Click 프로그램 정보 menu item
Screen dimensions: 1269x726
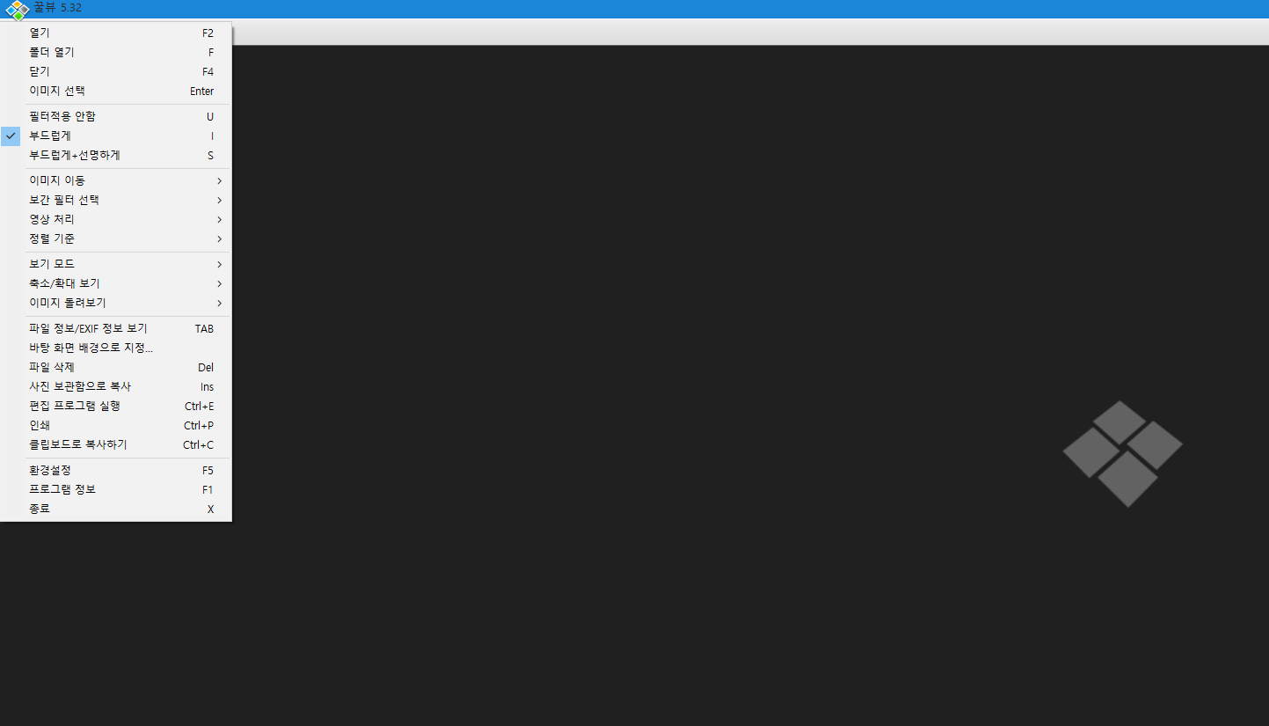pyautogui.click(x=116, y=489)
